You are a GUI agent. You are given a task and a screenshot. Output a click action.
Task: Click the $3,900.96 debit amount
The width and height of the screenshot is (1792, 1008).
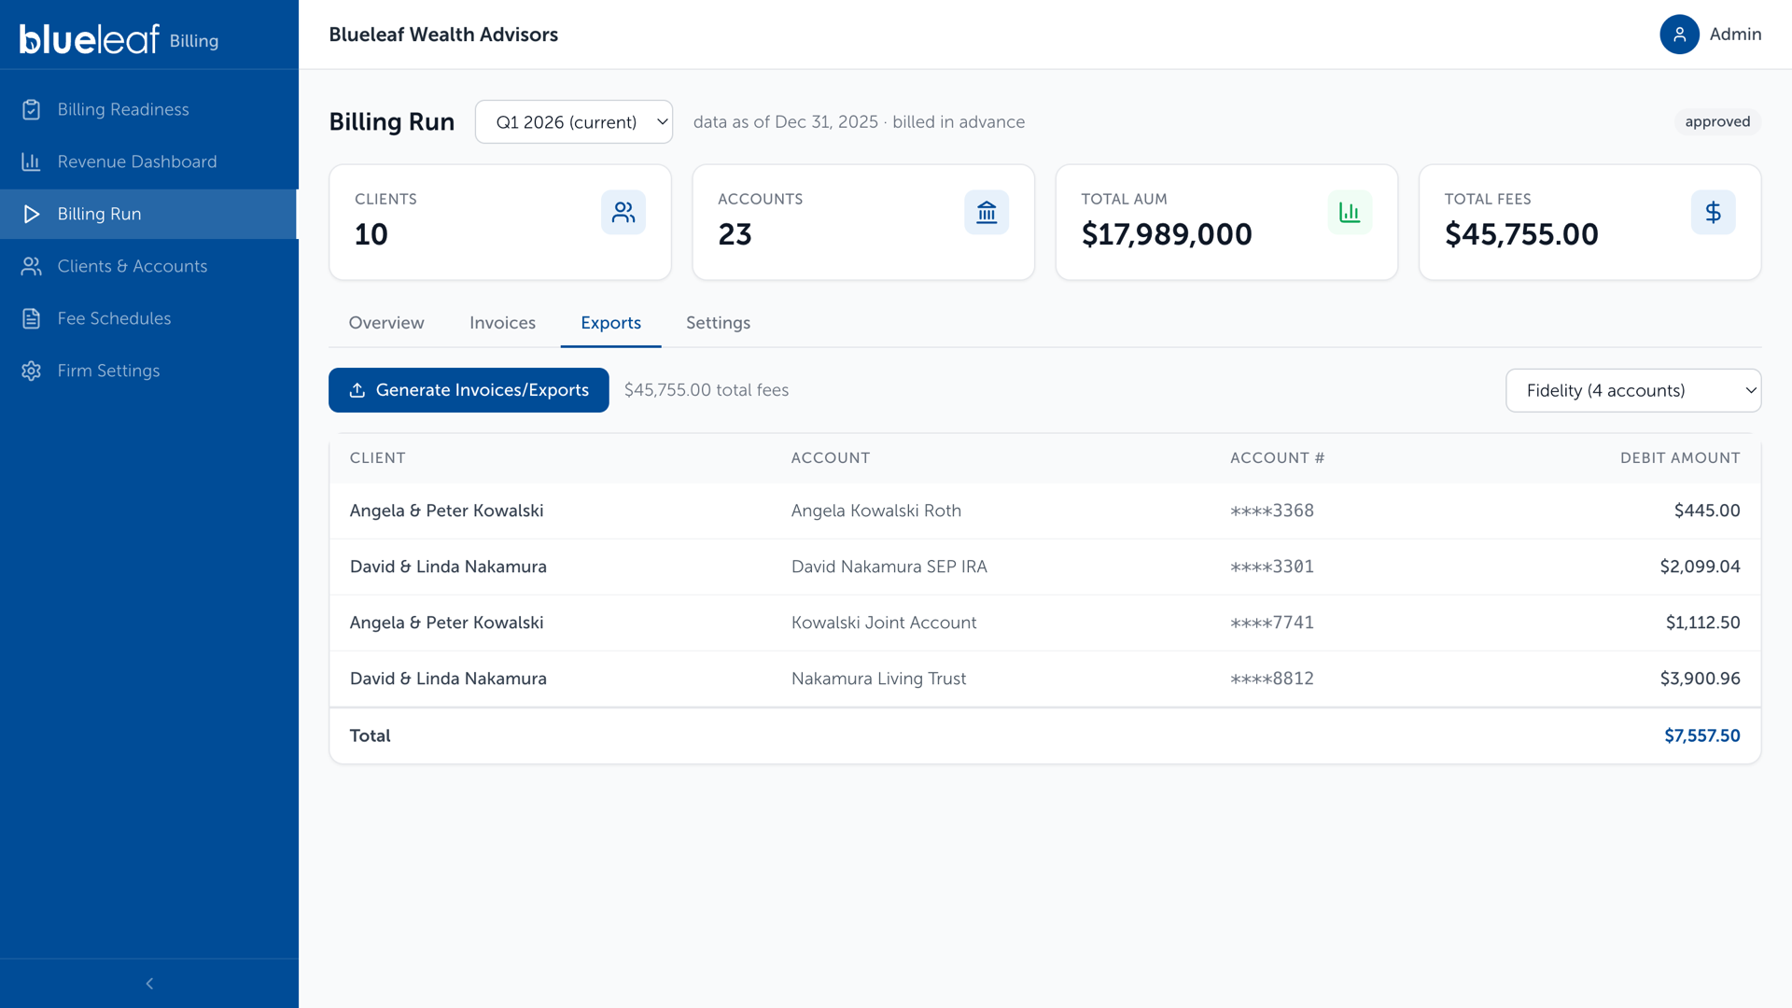(x=1700, y=679)
